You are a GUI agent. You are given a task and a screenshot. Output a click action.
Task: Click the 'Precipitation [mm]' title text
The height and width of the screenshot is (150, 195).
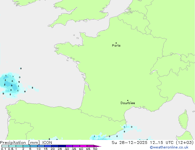[20, 143]
